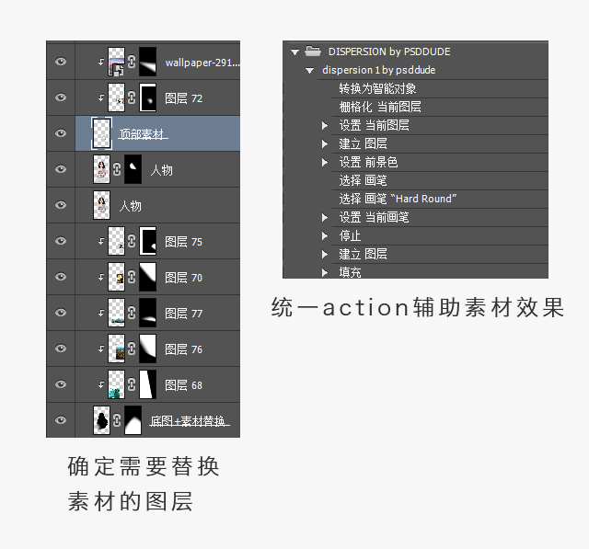Select 图层 75 layer name
Image resolution: width=589 pixels, height=549 pixels.
[x=184, y=242]
